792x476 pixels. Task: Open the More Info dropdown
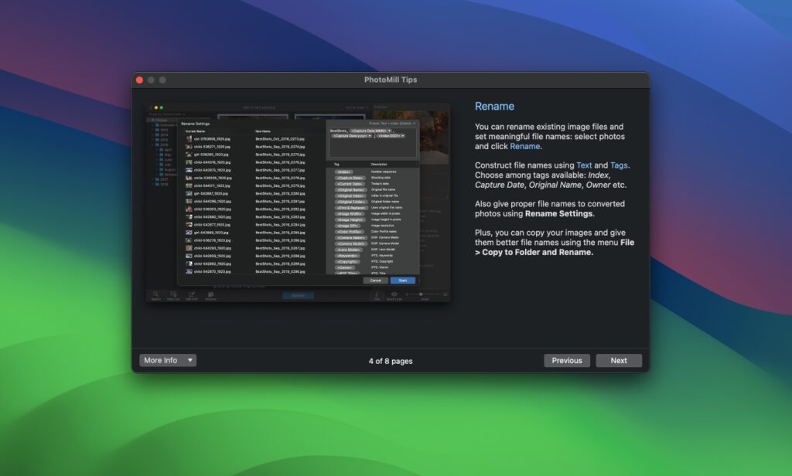point(167,360)
